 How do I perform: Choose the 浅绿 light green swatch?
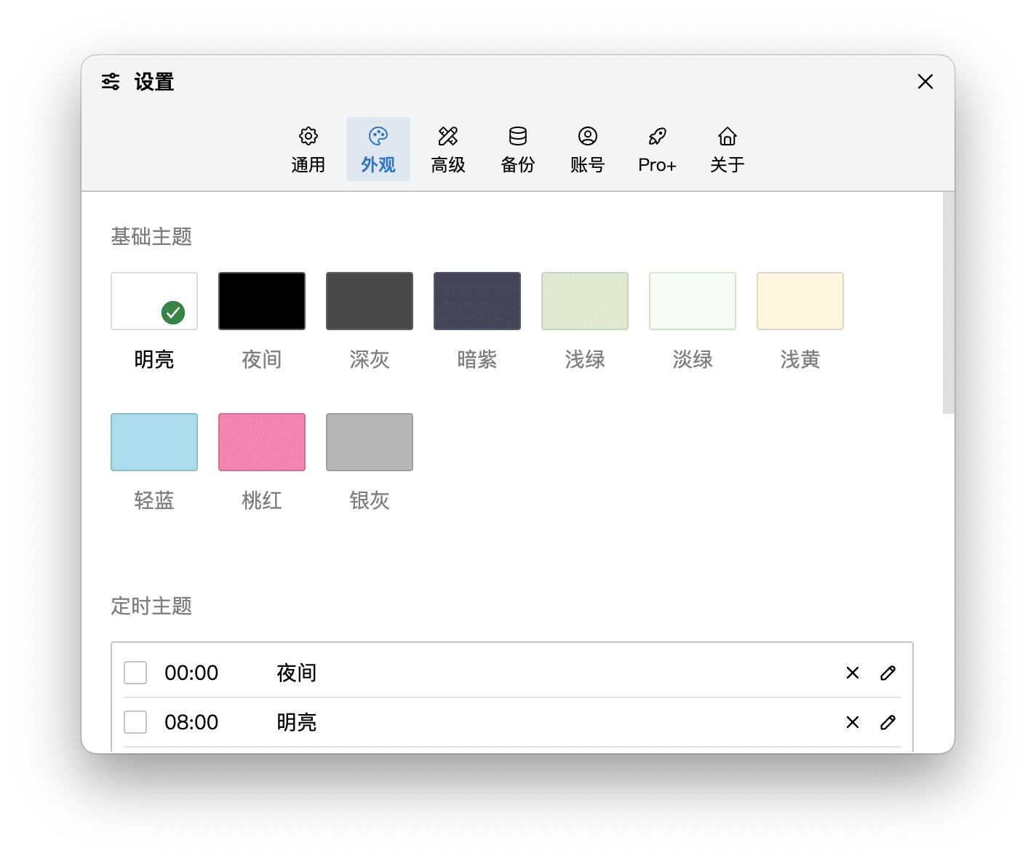pos(585,301)
